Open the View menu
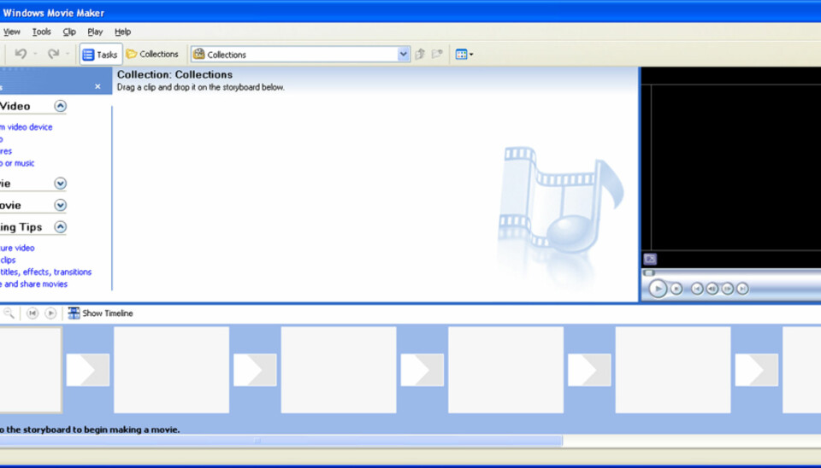The width and height of the screenshot is (821, 468). point(11,32)
